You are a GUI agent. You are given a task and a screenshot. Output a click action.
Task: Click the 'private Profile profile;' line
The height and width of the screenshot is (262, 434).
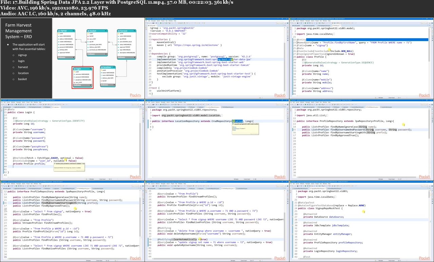(29, 164)
